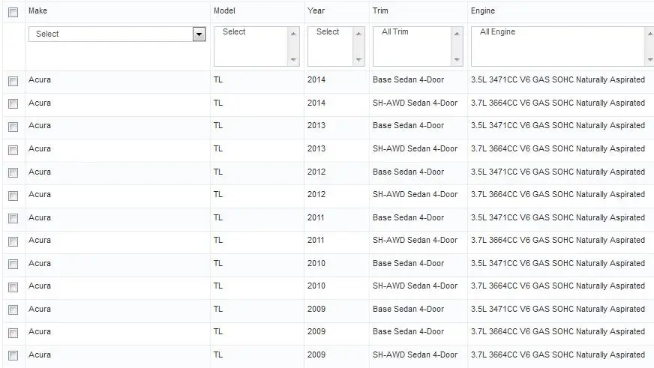Check the 2013 SH-AWD Sedan row checkbox
This screenshot has width=654, height=368.
point(13,150)
